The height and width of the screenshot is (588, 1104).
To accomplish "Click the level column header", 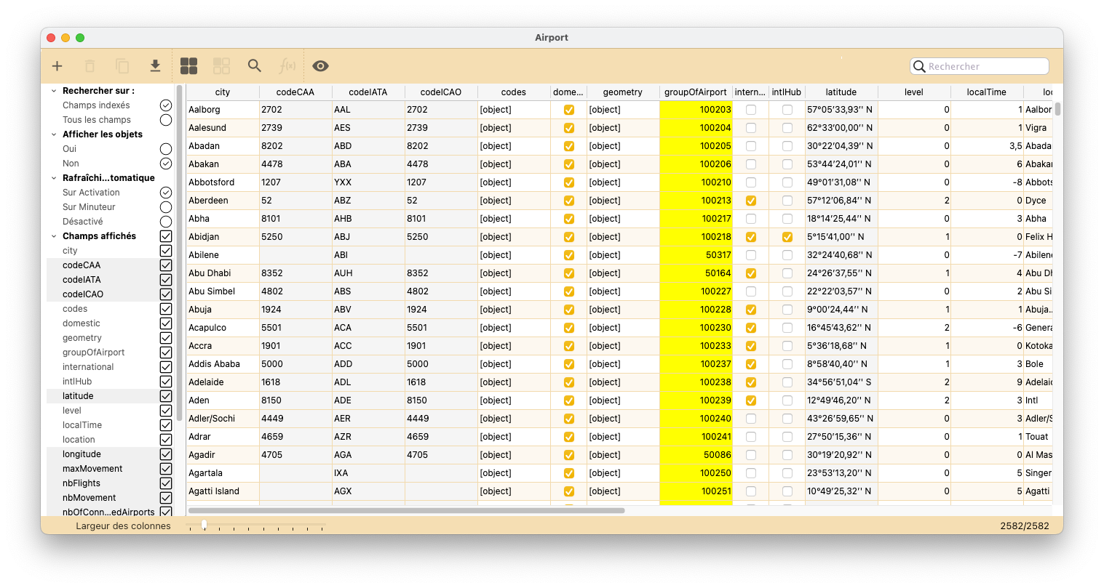I will click(914, 92).
